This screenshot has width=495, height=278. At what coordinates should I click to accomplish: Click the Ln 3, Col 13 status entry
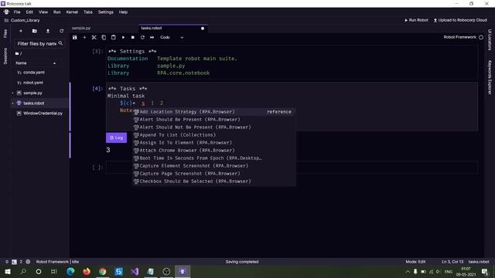pos(452,262)
